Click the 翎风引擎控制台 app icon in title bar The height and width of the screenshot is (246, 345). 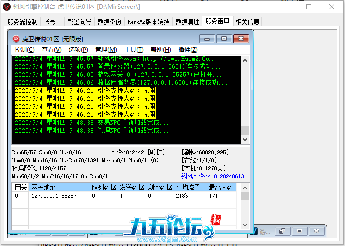click(x=7, y=7)
